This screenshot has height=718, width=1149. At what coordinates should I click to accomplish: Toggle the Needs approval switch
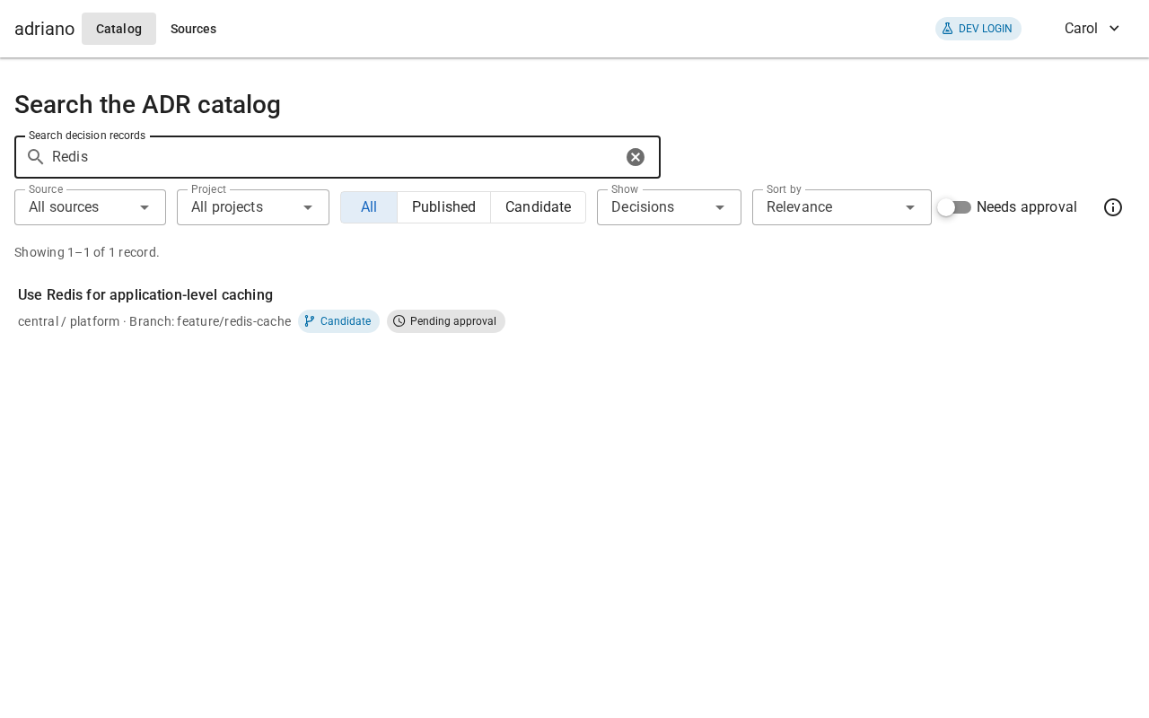(954, 207)
